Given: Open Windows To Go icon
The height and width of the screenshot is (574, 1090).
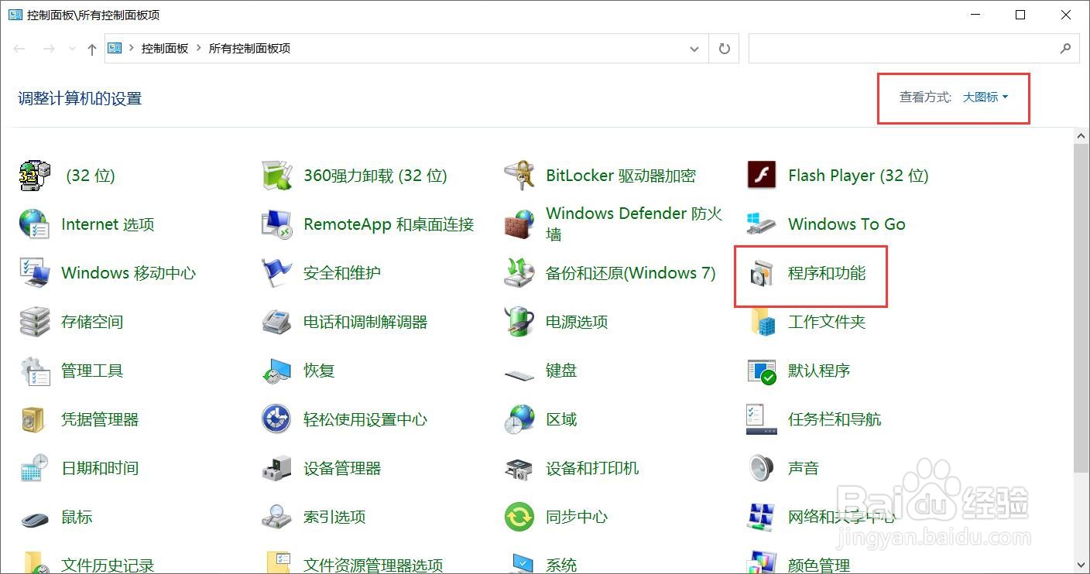Looking at the screenshot, I should point(761,224).
